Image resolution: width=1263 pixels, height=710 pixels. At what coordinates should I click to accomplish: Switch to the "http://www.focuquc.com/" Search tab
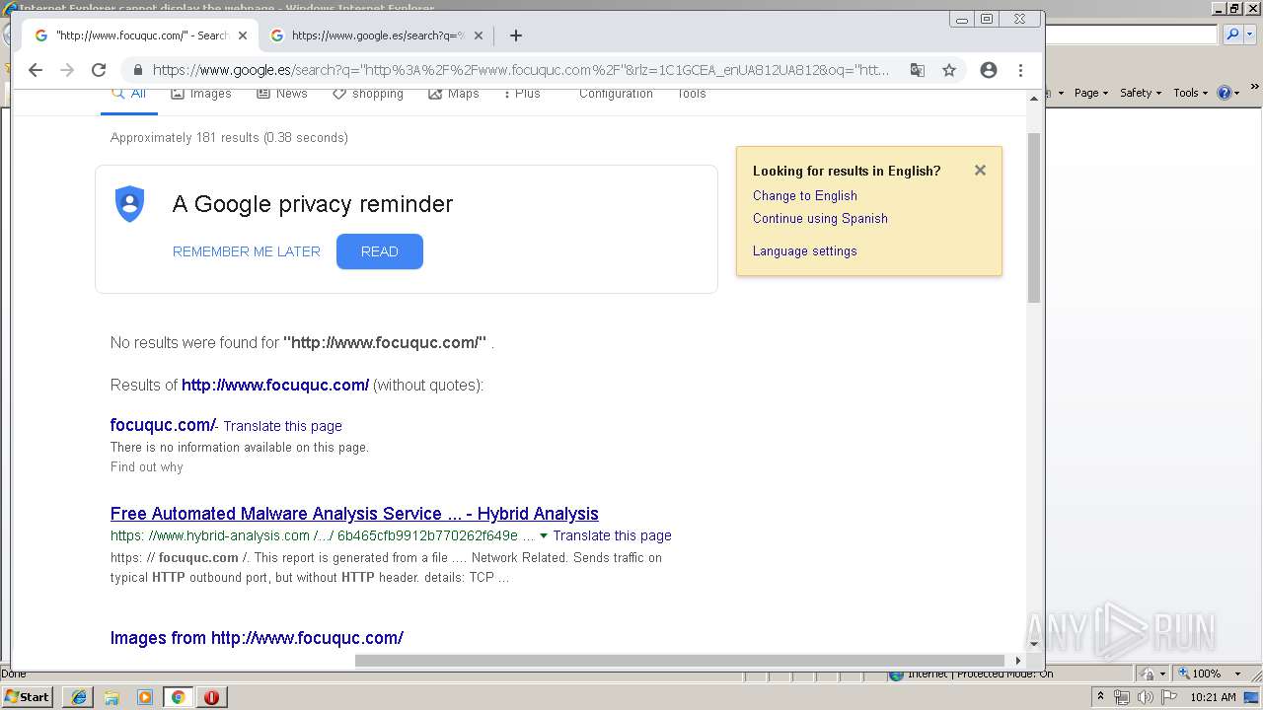click(141, 35)
